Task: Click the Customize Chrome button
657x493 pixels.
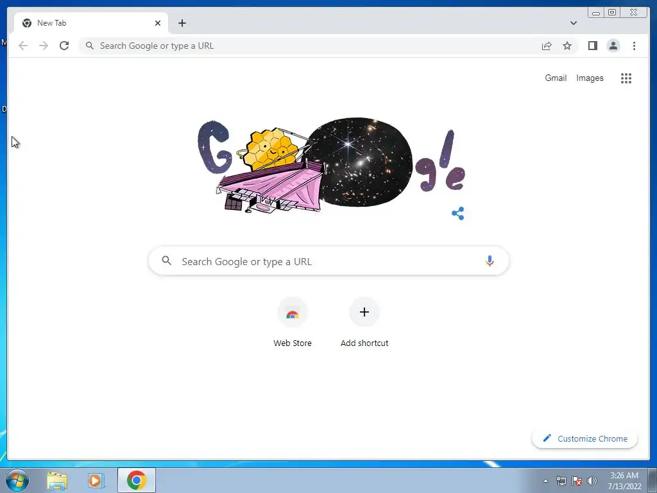Action: tap(585, 438)
